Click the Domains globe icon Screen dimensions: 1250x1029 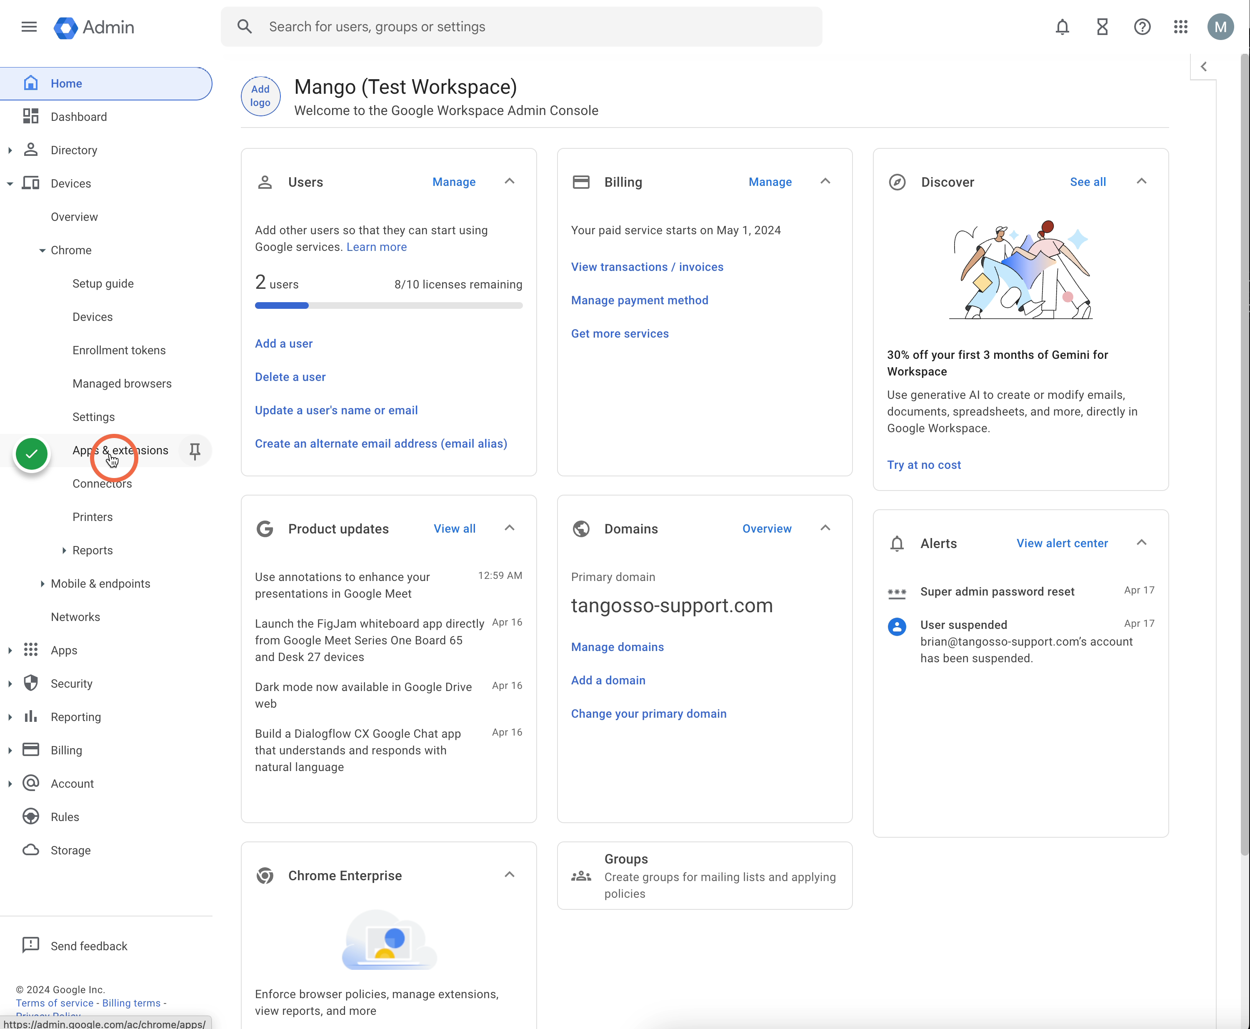tap(581, 529)
